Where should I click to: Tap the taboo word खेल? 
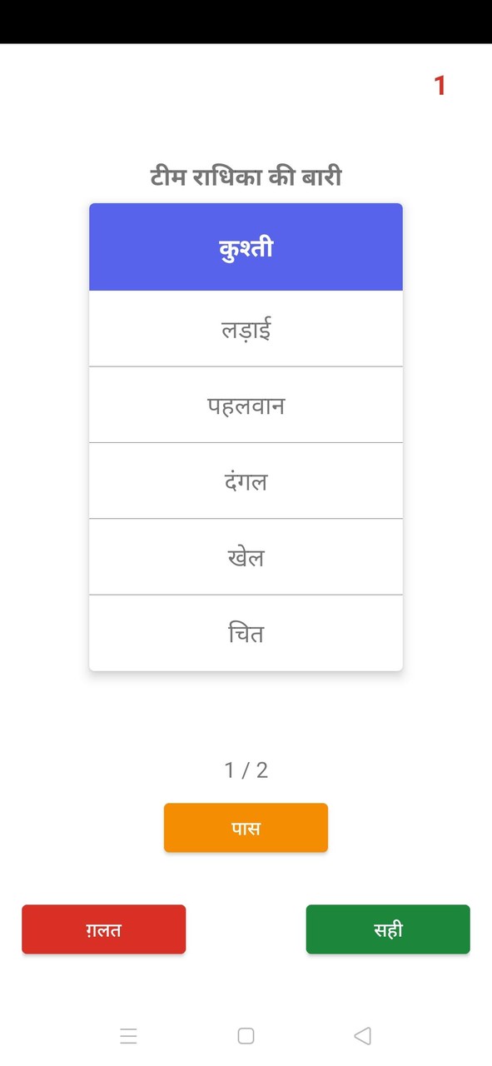tap(246, 556)
